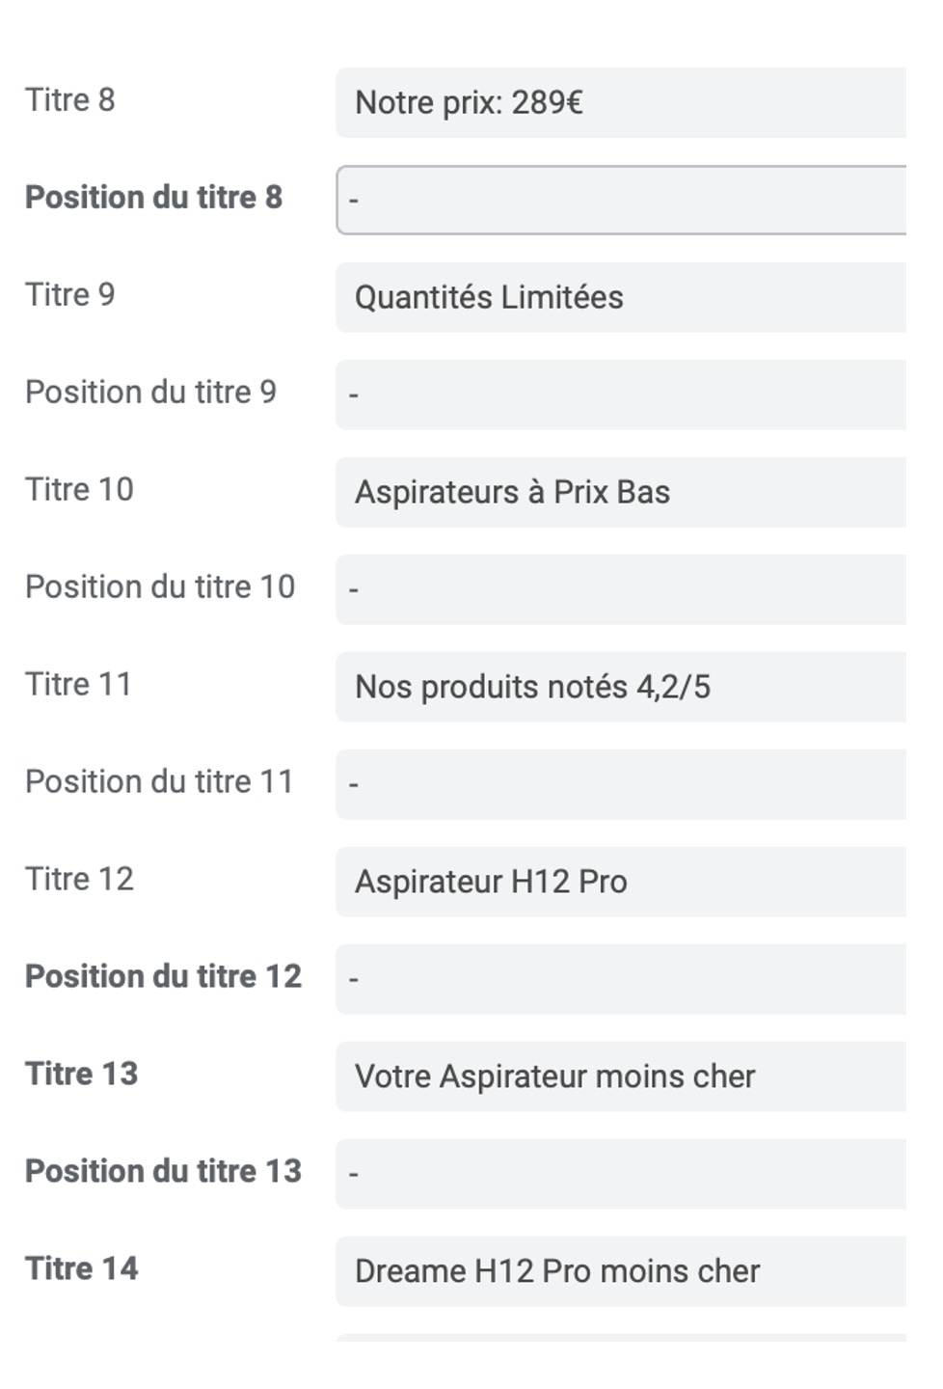
Task: Open the Position du titre 10 dropdown
Action: [x=621, y=589]
